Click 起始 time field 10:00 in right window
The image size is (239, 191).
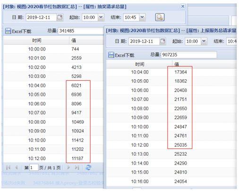click(x=193, y=42)
